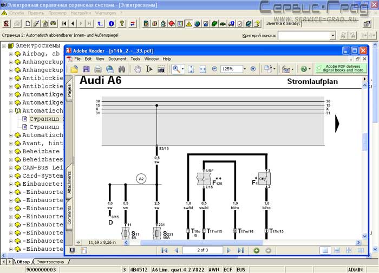The height and width of the screenshot is (273, 379).
Task: Select continuous page layout button
Action: tap(337, 250)
